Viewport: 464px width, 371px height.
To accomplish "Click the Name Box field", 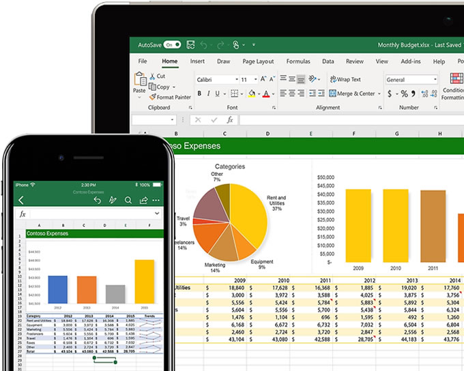I will pyautogui.click(x=154, y=120).
